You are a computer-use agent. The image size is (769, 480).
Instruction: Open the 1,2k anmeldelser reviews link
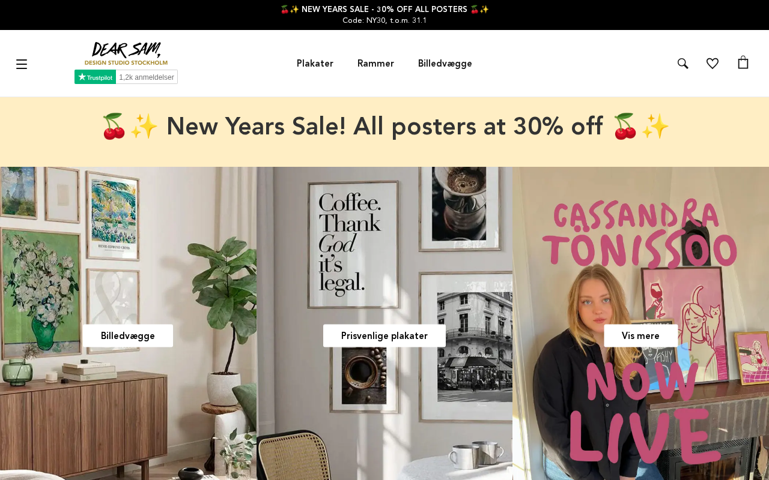(x=147, y=77)
